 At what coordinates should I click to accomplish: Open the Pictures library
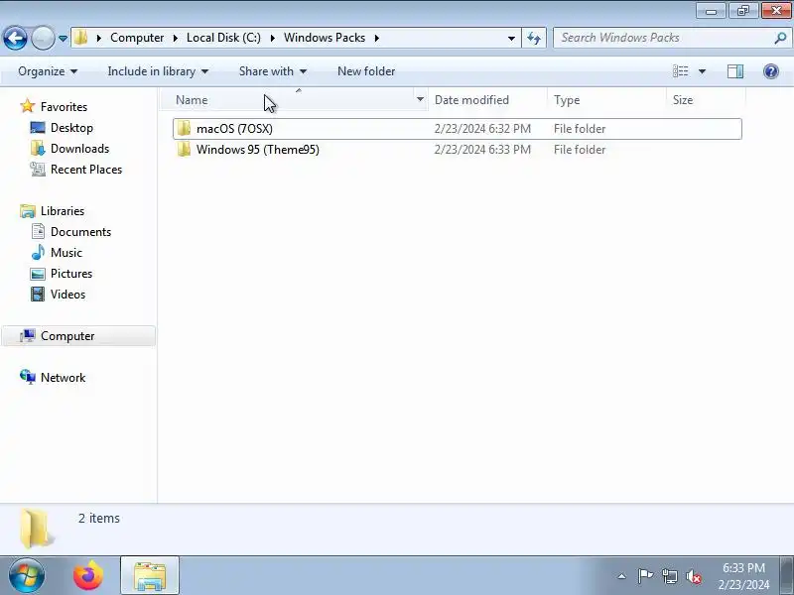[71, 274]
